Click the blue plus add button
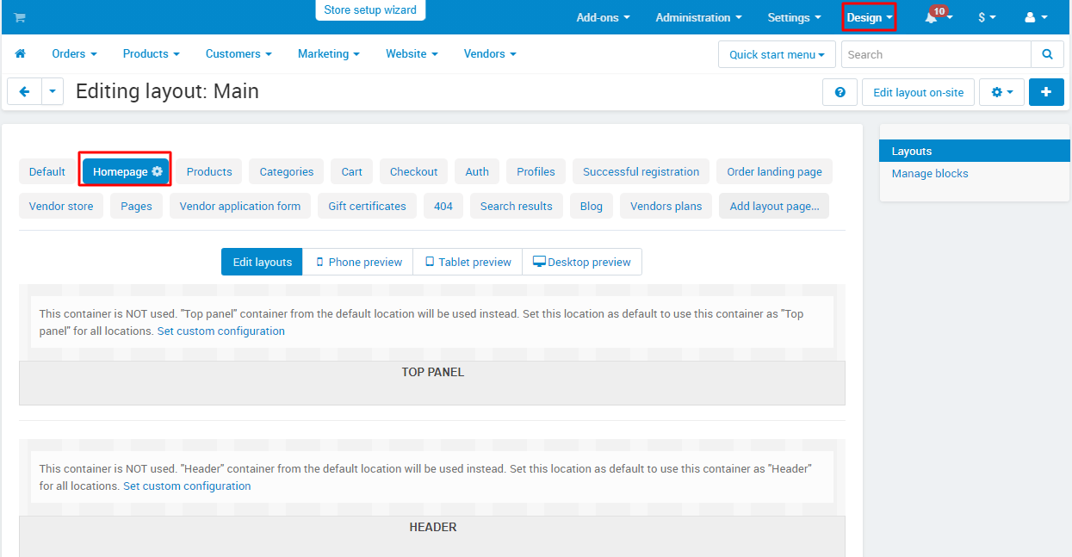This screenshot has height=557, width=1072. (1046, 92)
